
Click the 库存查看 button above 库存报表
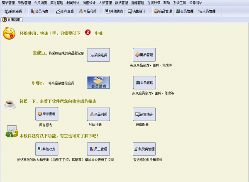(46, 114)
